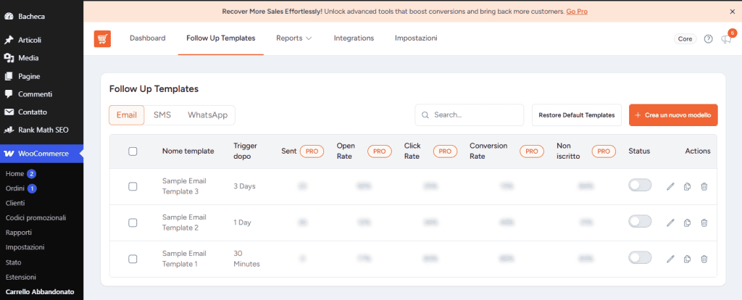Click the Rank Math SEO icon
Viewport: 742px width, 300px height.
click(x=9, y=130)
